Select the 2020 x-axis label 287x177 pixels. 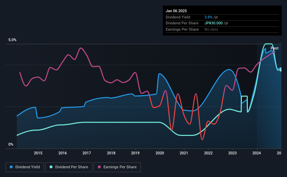click(x=160, y=153)
